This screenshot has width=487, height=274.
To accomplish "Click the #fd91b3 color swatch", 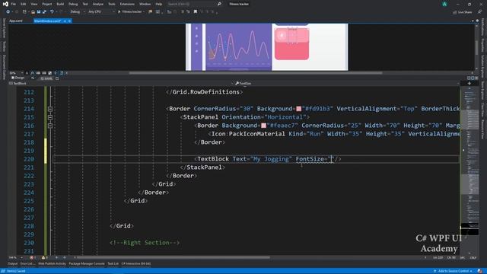I will pyautogui.click(x=299, y=109).
